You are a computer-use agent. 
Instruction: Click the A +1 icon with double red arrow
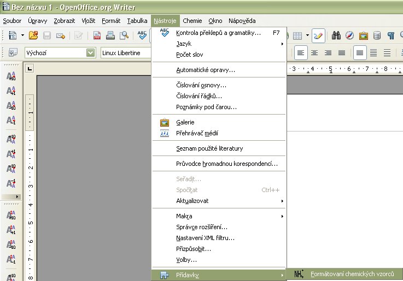click(11, 230)
